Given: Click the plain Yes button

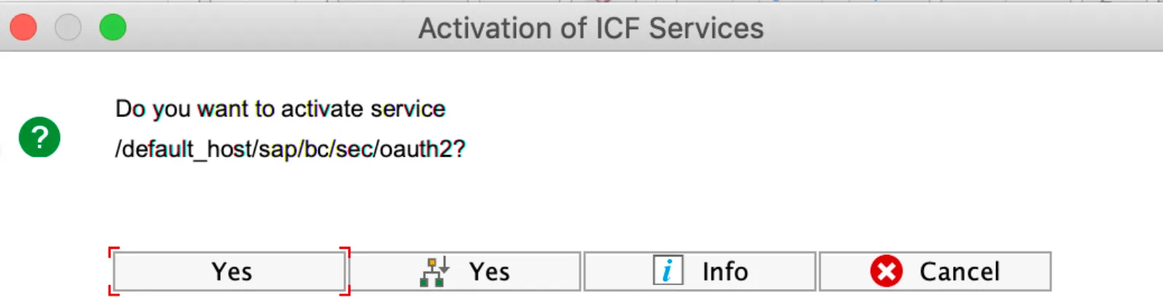Looking at the screenshot, I should [230, 272].
